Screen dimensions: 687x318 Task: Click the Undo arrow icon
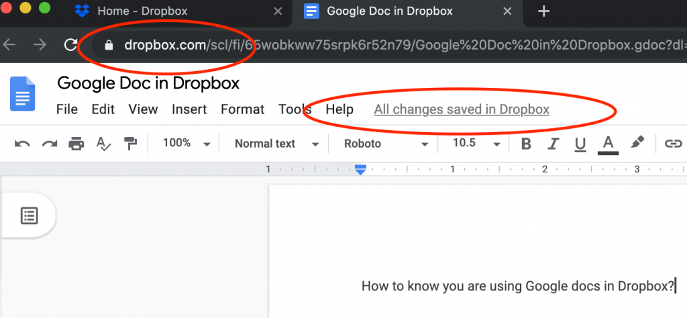click(22, 144)
